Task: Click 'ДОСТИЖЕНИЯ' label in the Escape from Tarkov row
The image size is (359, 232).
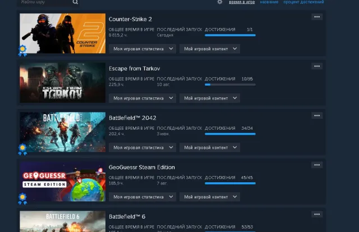Action: (220, 79)
